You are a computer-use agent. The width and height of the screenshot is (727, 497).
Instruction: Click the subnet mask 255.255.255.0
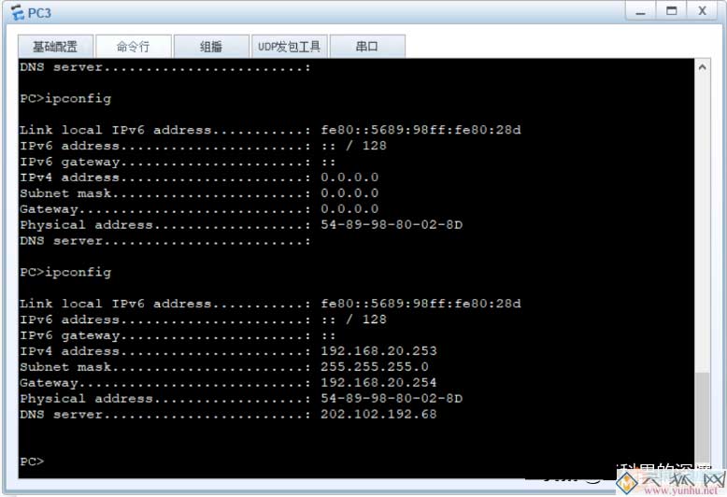(374, 367)
